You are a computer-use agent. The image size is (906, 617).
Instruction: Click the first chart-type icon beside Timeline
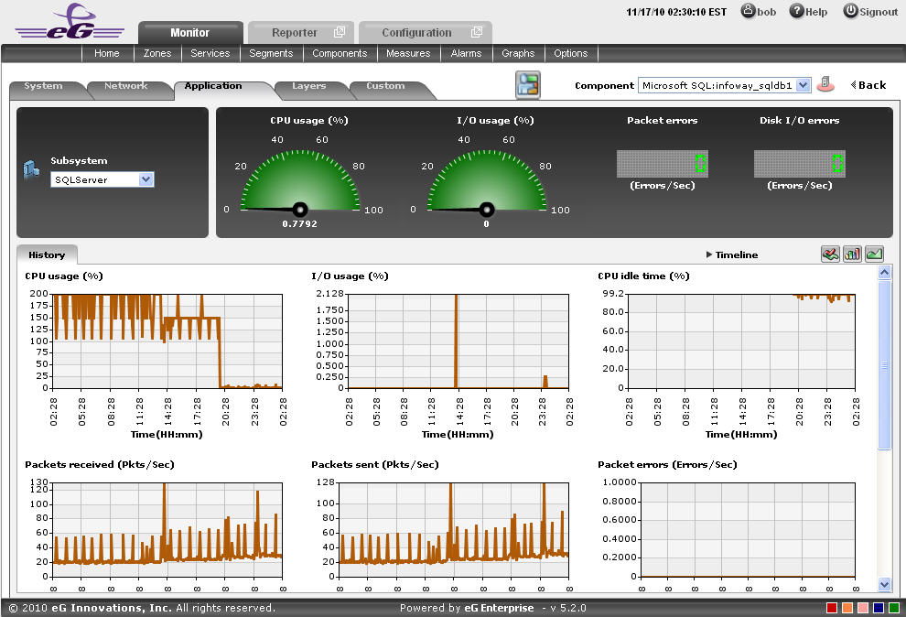point(830,254)
